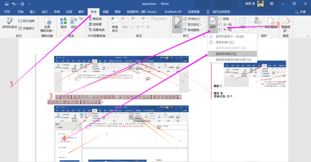Collapse the ribbon with the chevron
The height and width of the screenshot is (162, 311).
click(308, 36)
